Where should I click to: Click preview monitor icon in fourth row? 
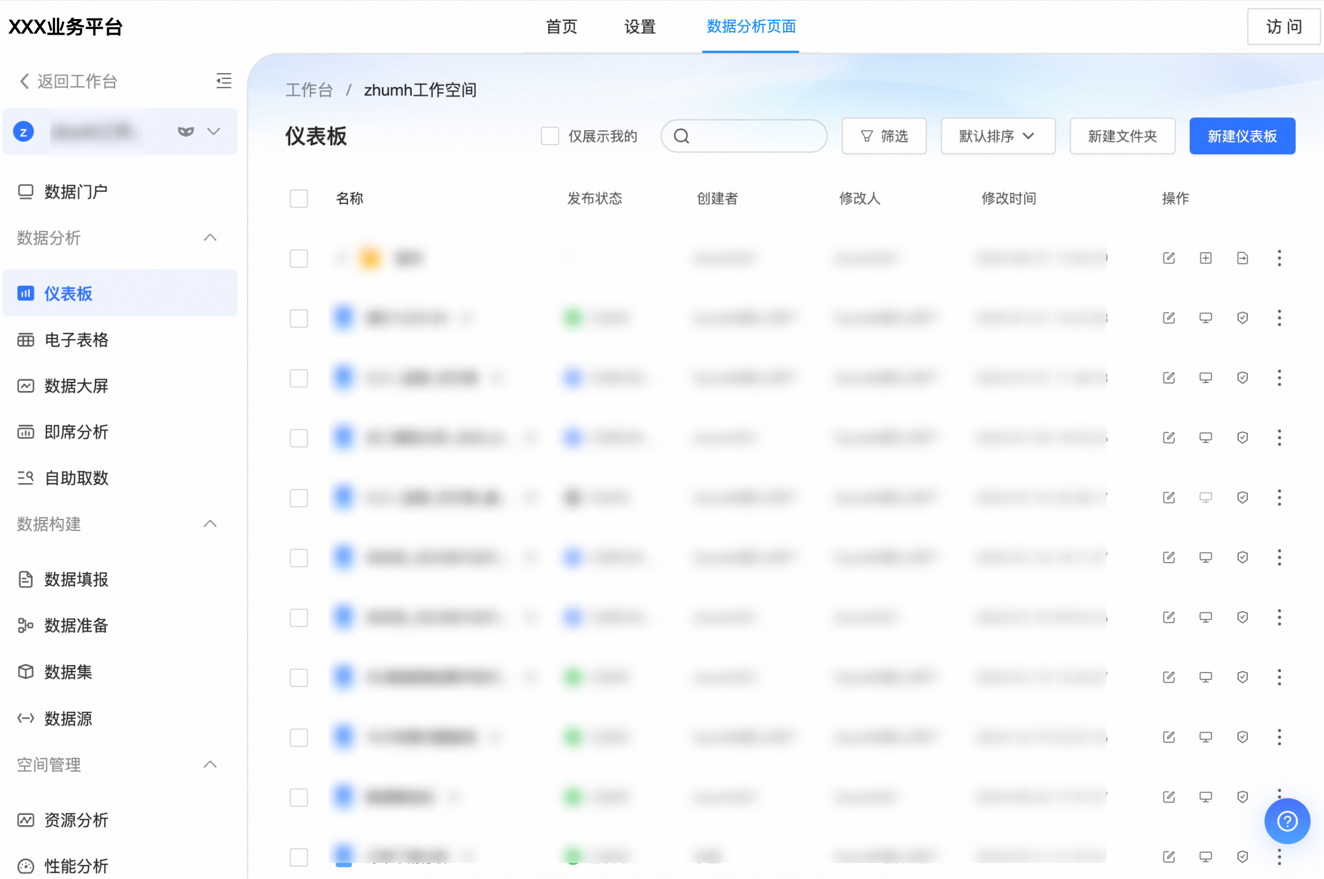1206,437
